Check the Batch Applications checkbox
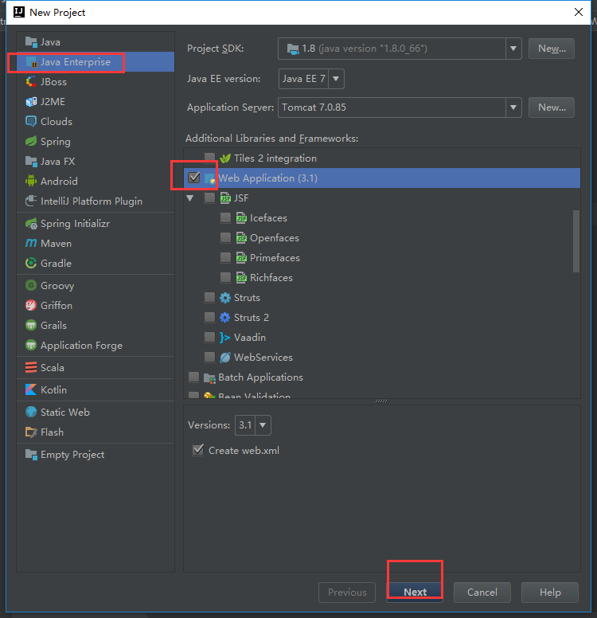The image size is (597, 618). (x=194, y=377)
